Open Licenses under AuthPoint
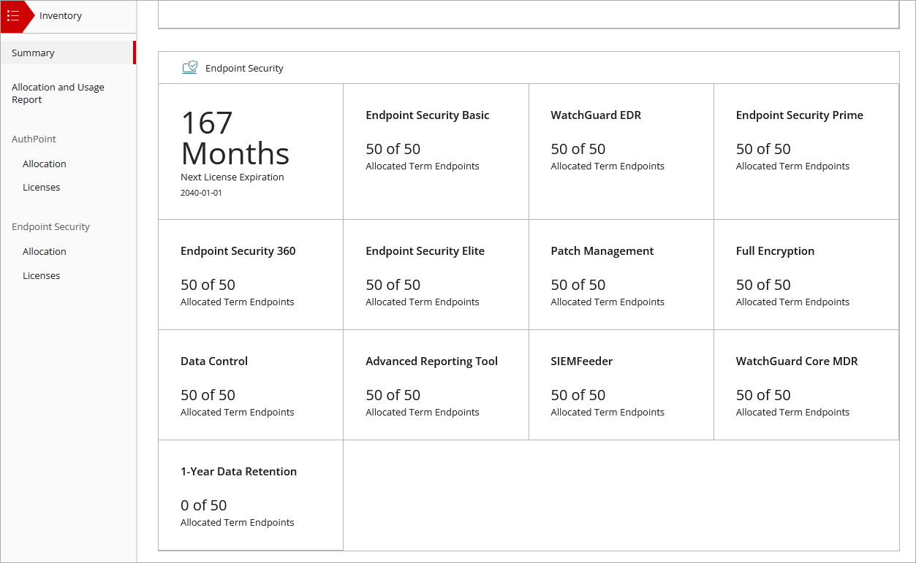Viewport: 916px width, 563px height. pos(41,187)
